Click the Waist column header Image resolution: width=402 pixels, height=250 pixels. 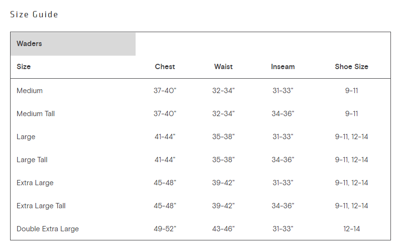click(x=224, y=67)
